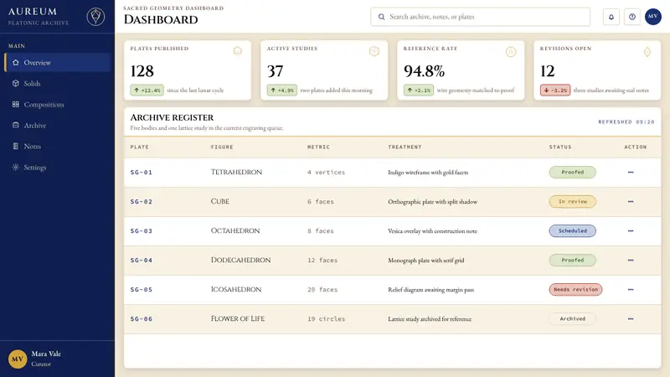Image resolution: width=670 pixels, height=377 pixels.
Task: Click the magnifier search icon
Action: (381, 17)
